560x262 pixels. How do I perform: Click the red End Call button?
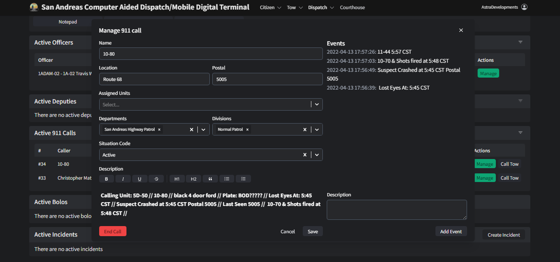(113, 231)
